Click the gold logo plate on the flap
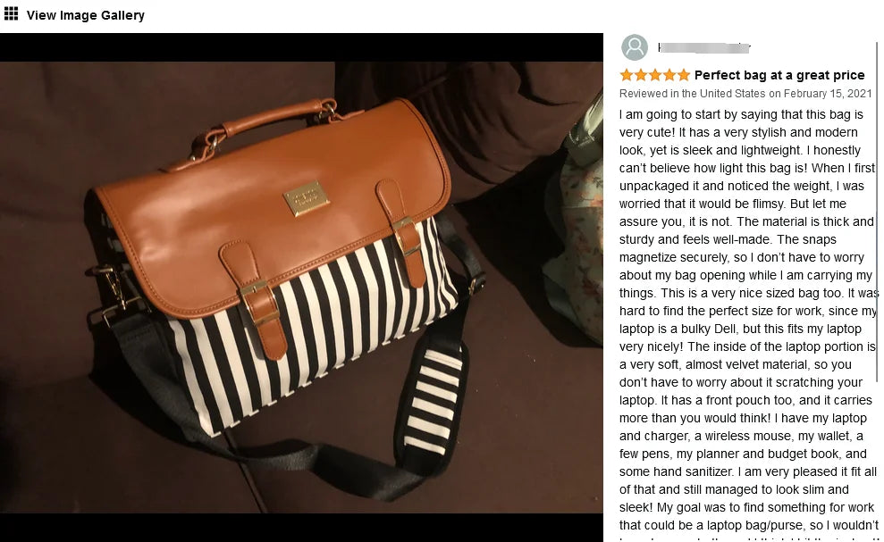Screen dimensions: 884x542 click(306, 198)
